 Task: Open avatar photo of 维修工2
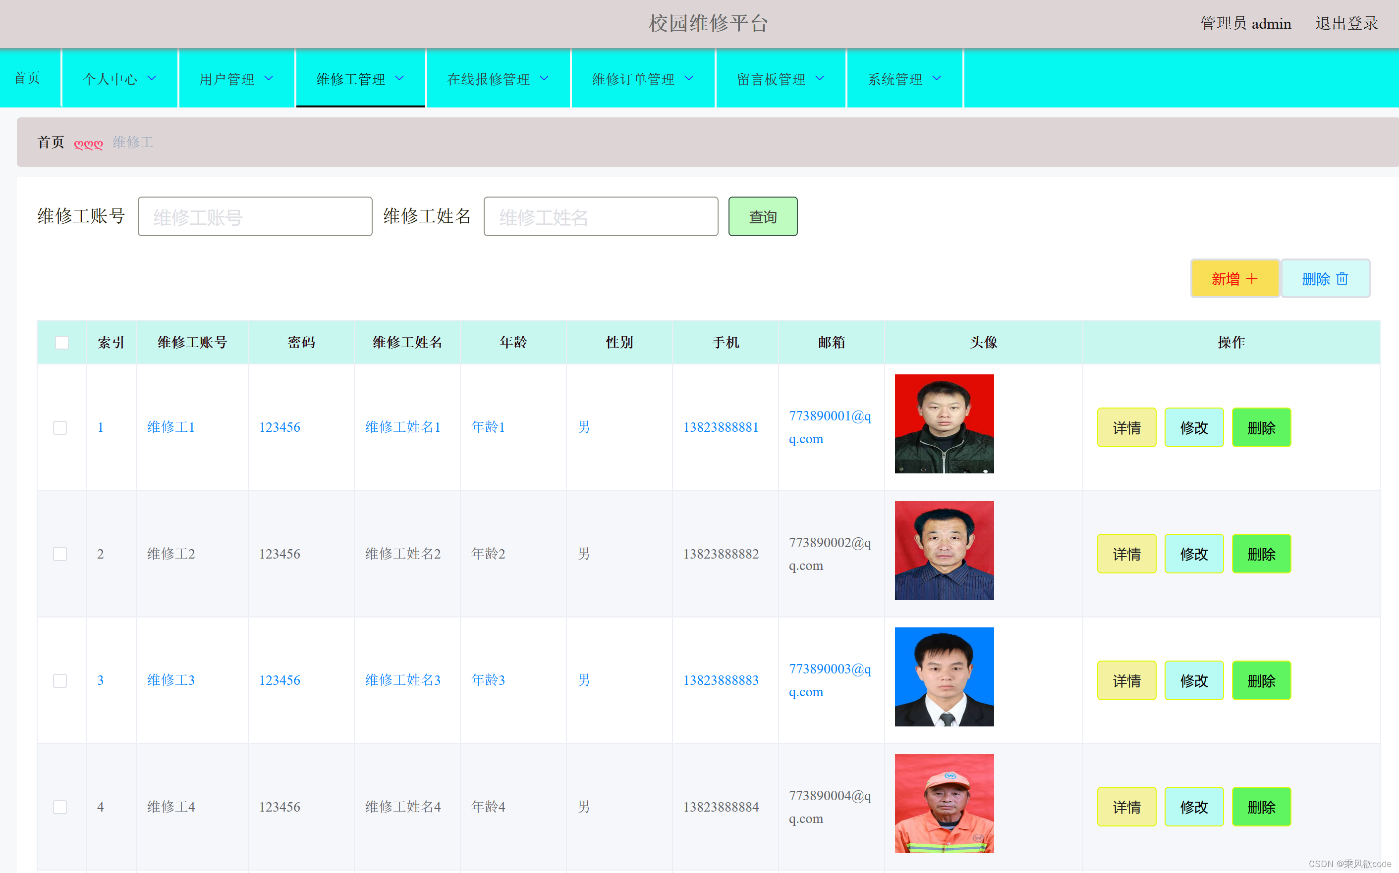click(944, 550)
